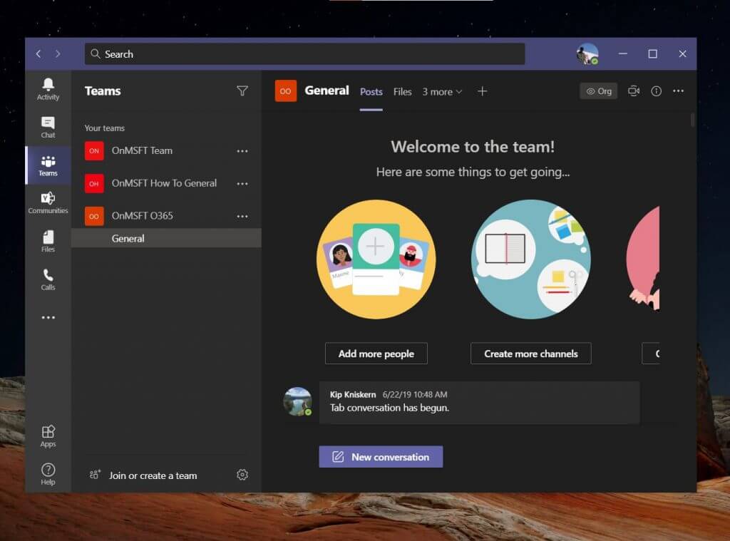
Task: Open the Calls phone icon
Action: [48, 279]
